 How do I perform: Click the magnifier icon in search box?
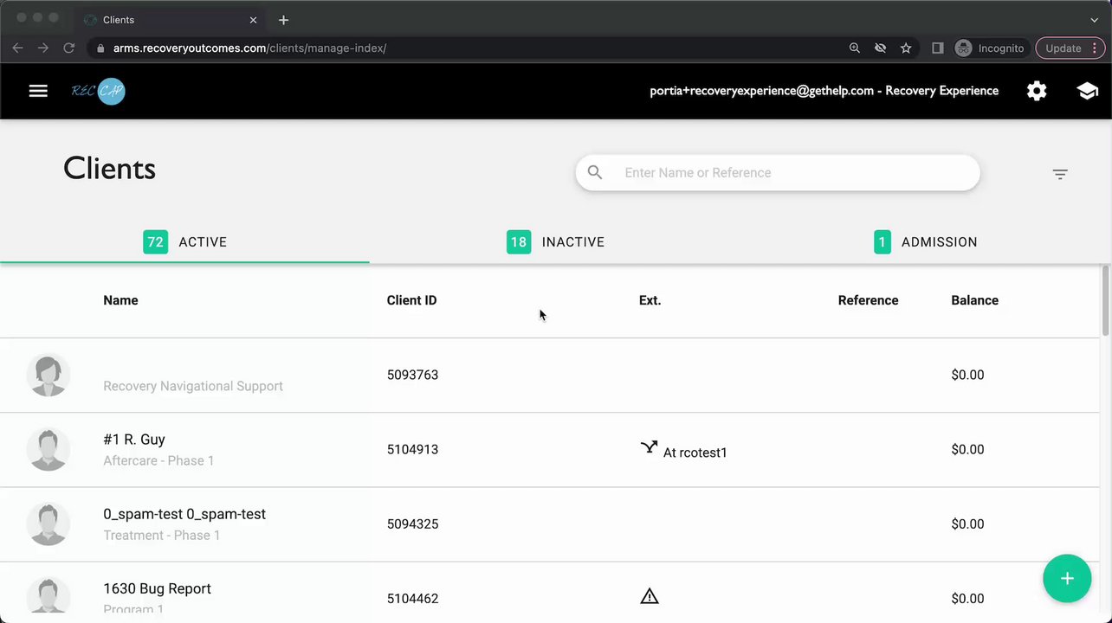(595, 172)
